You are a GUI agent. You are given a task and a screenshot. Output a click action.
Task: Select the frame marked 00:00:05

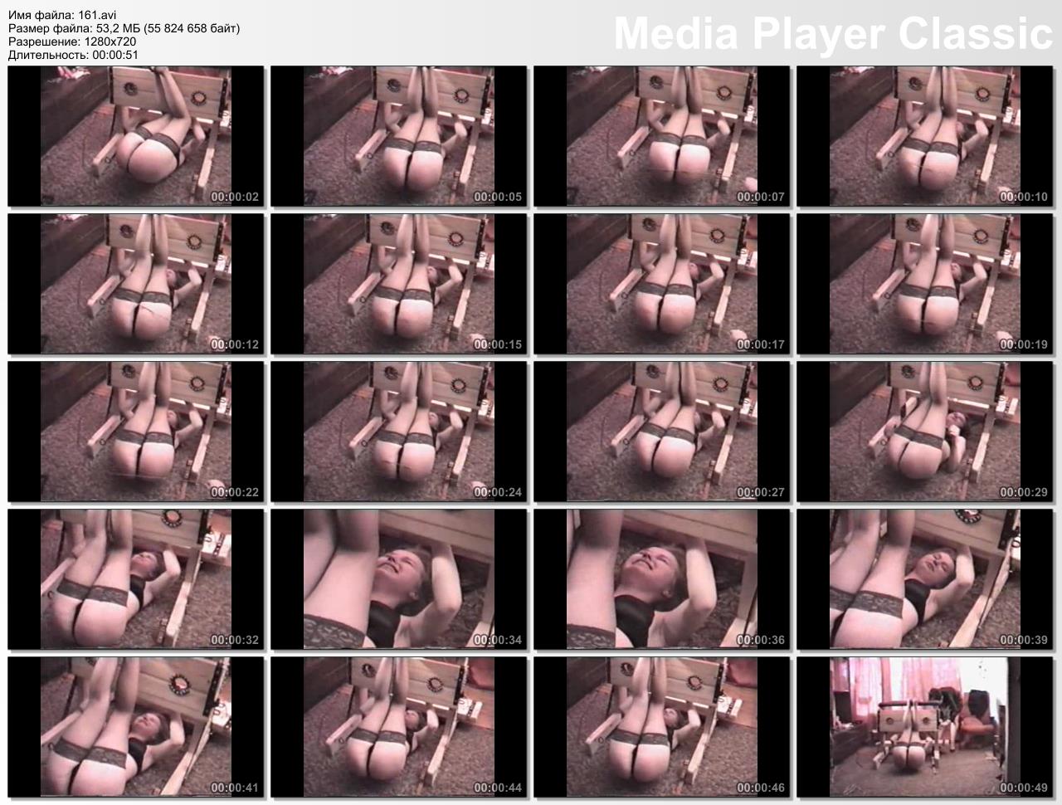[x=399, y=137]
